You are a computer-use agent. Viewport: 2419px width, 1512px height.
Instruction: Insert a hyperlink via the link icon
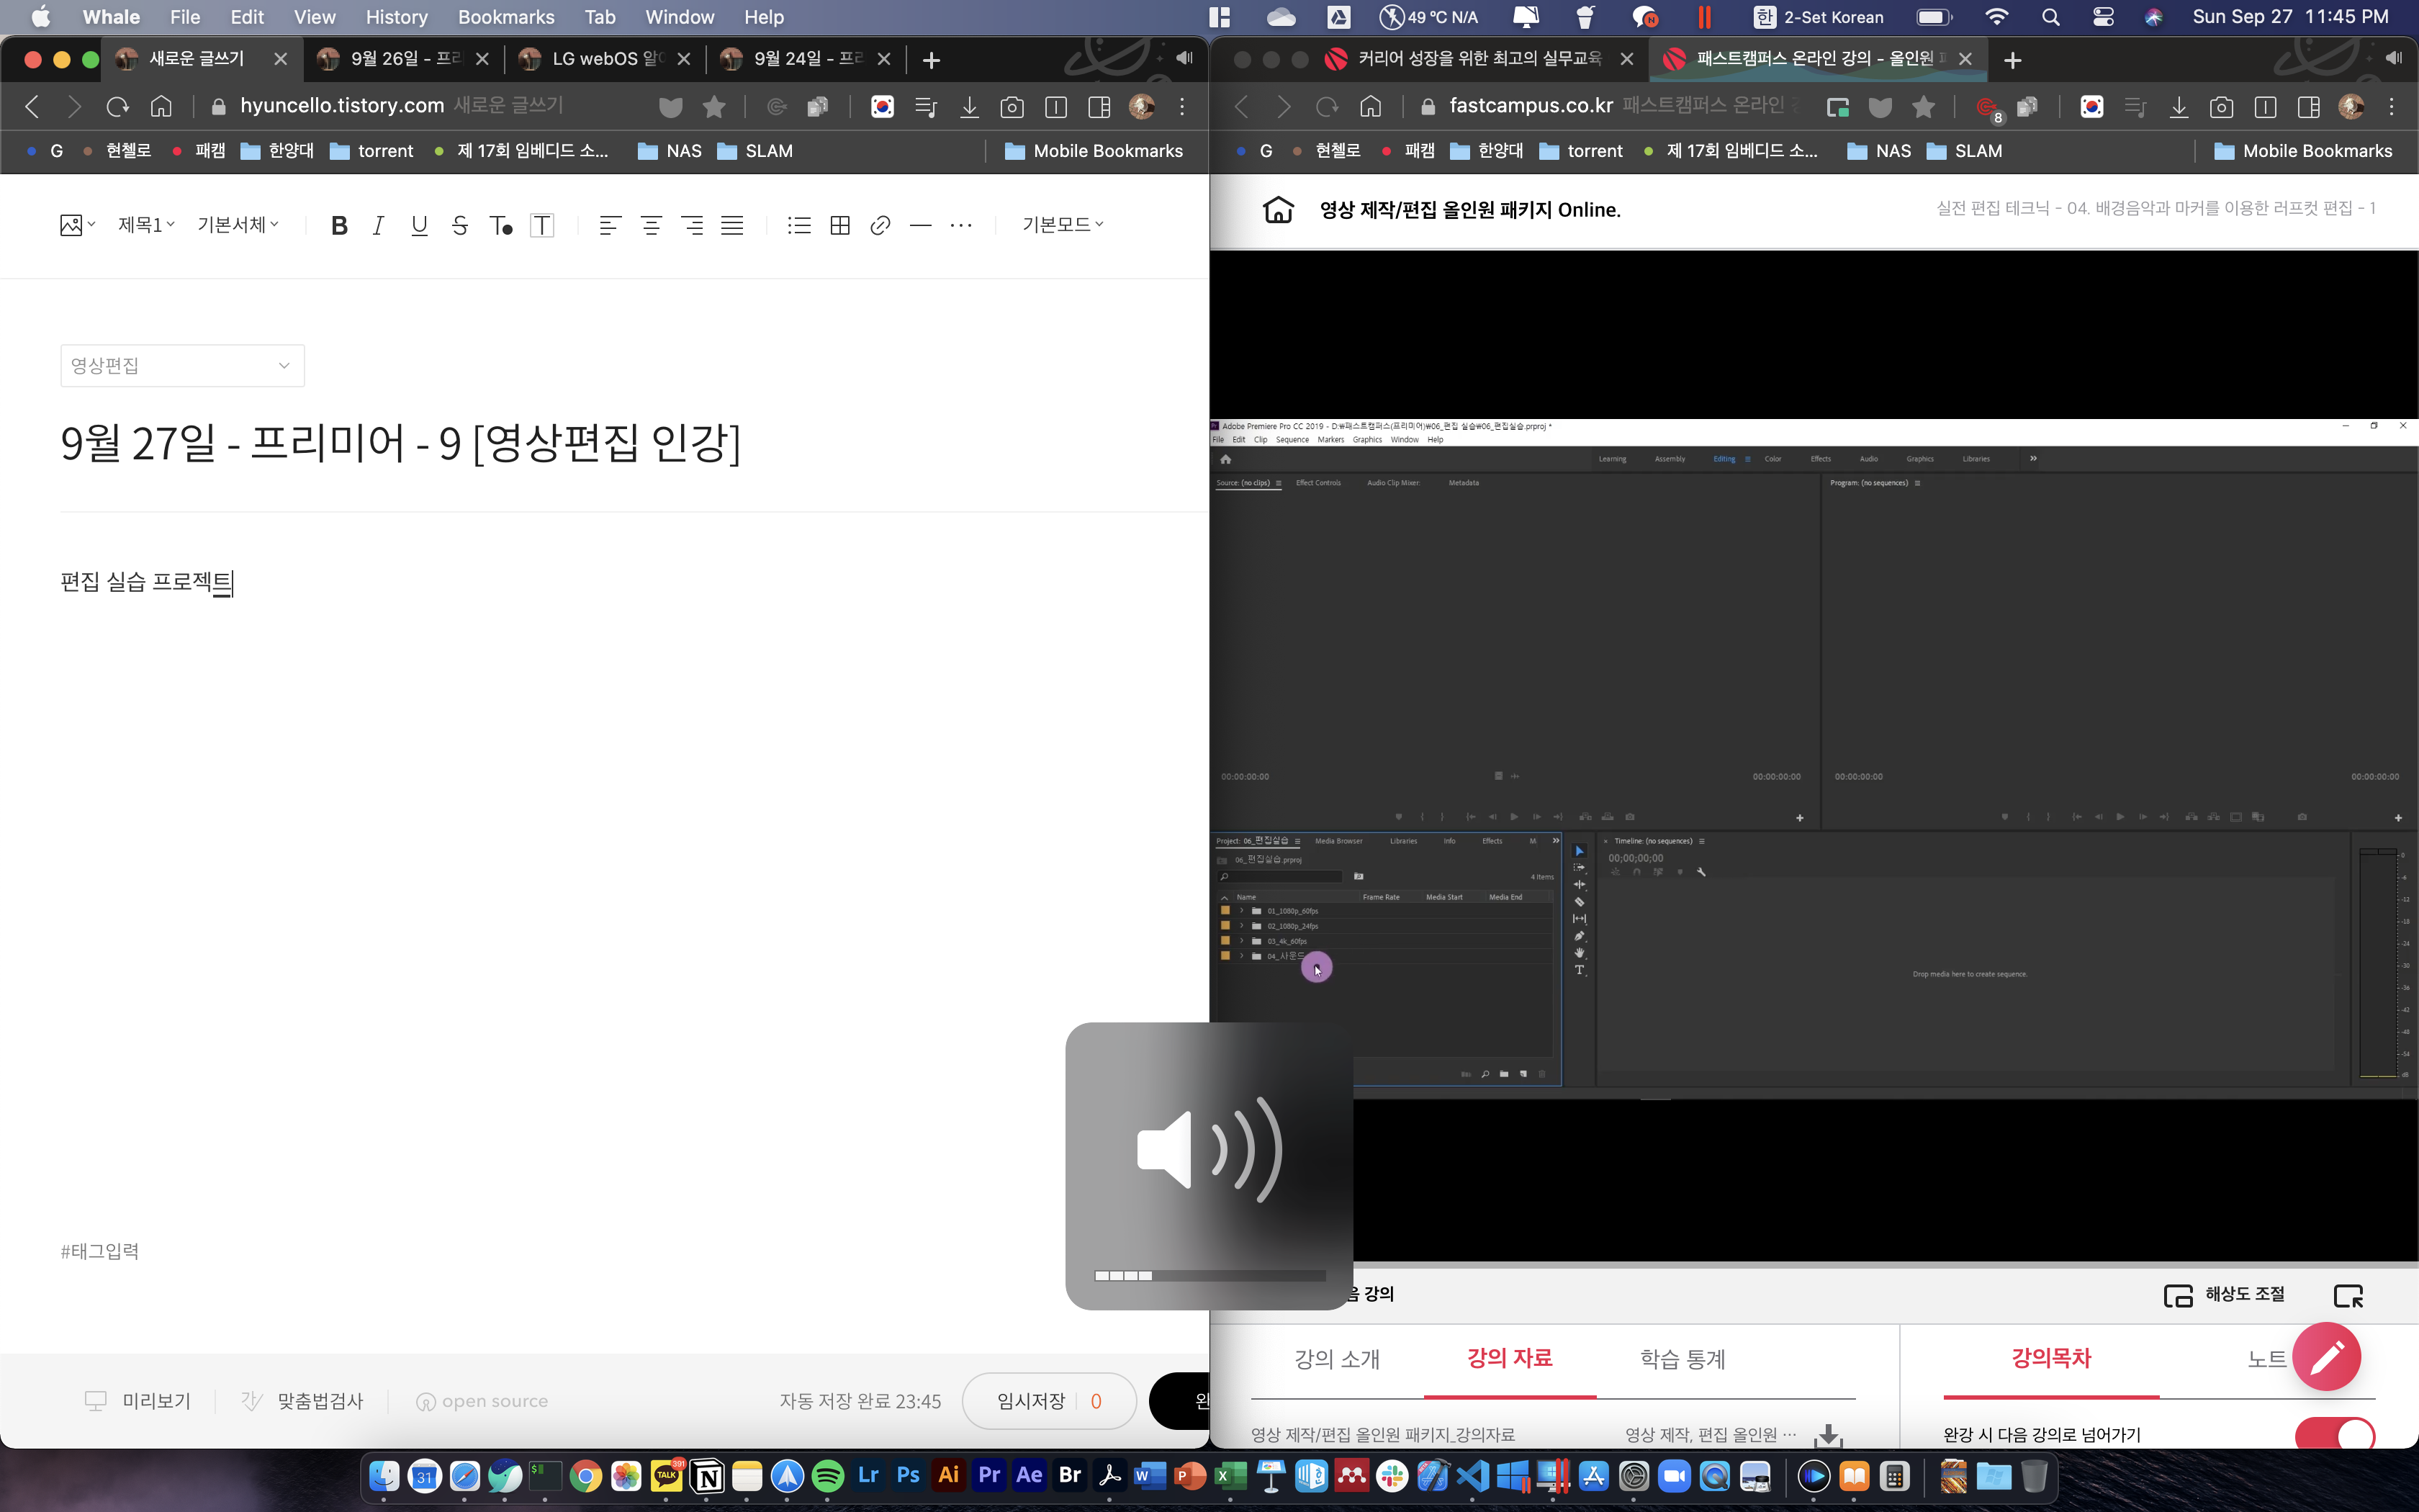(x=880, y=225)
